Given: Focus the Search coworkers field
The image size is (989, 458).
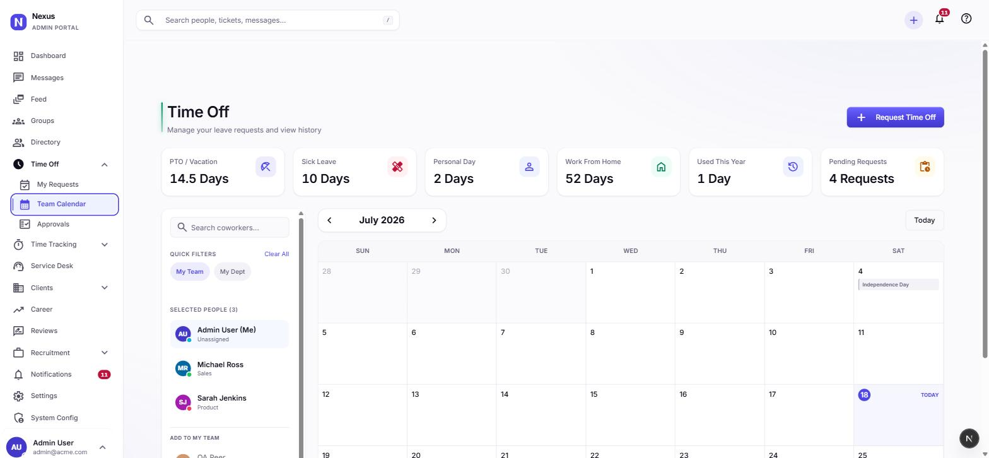Looking at the screenshot, I should (230, 228).
